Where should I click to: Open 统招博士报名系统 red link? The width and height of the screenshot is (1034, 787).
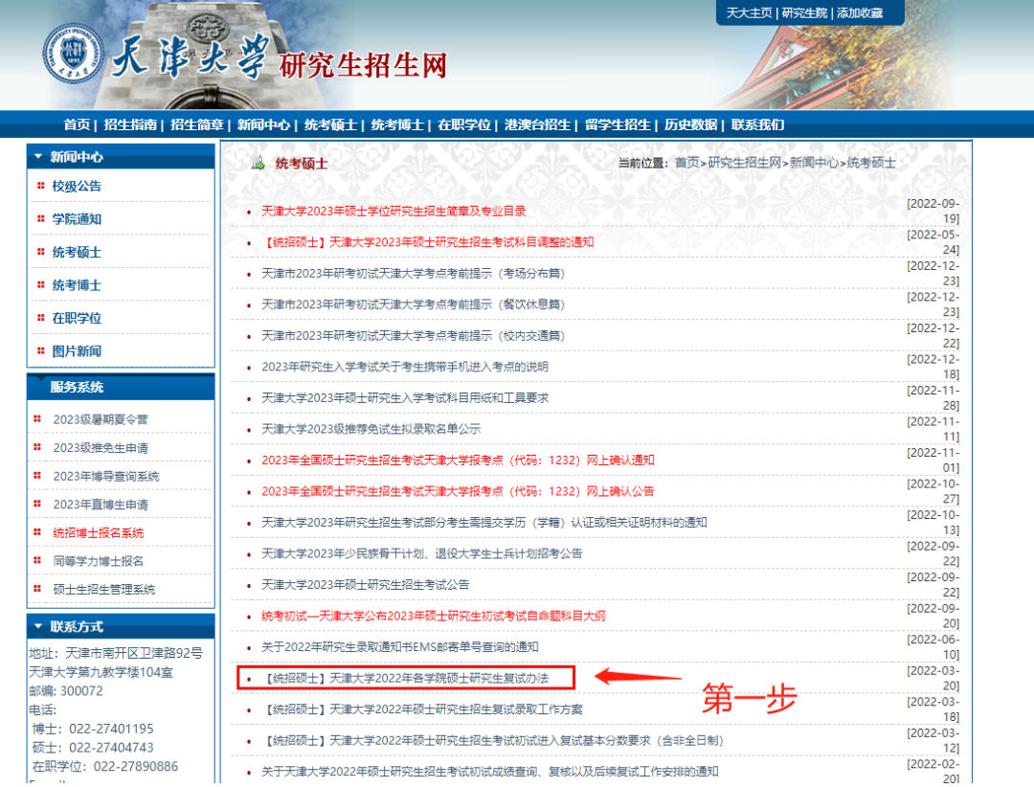pos(98,532)
